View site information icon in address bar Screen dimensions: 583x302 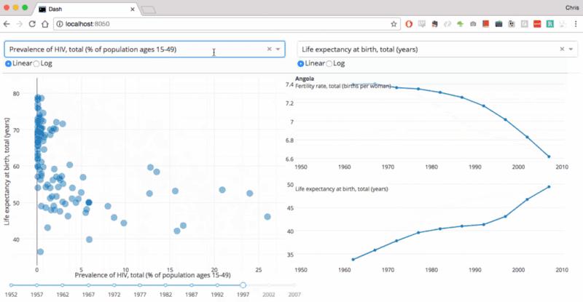(60, 24)
